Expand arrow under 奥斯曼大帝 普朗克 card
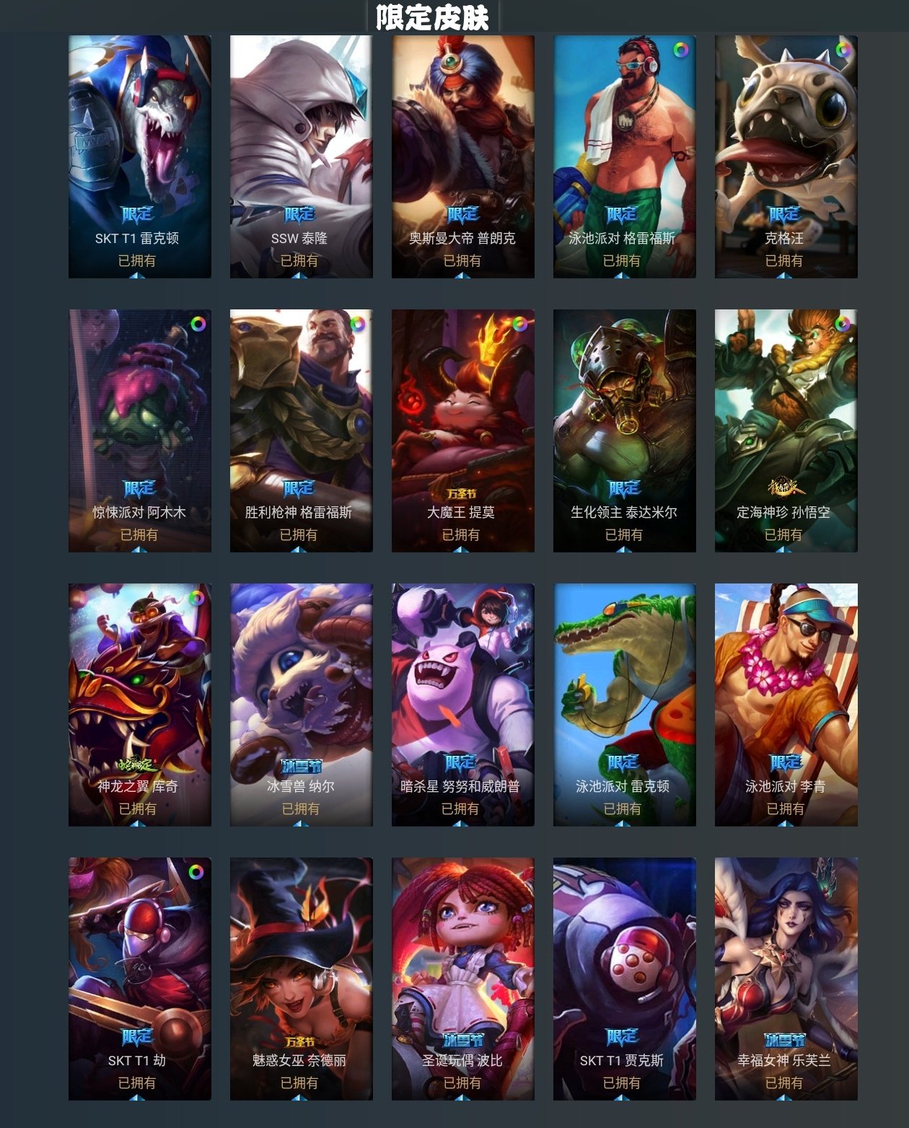The image size is (909, 1128). click(462, 275)
